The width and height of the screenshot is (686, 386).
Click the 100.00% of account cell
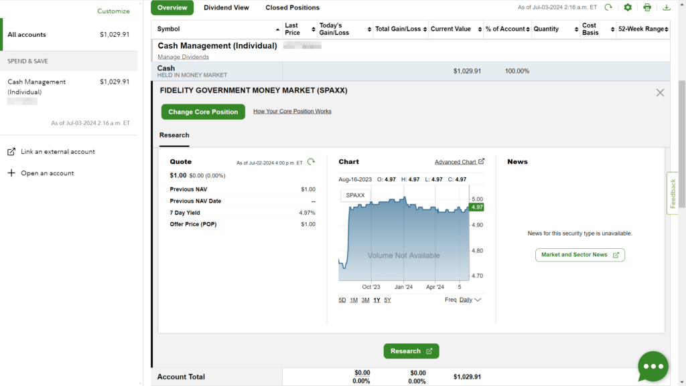click(x=517, y=71)
